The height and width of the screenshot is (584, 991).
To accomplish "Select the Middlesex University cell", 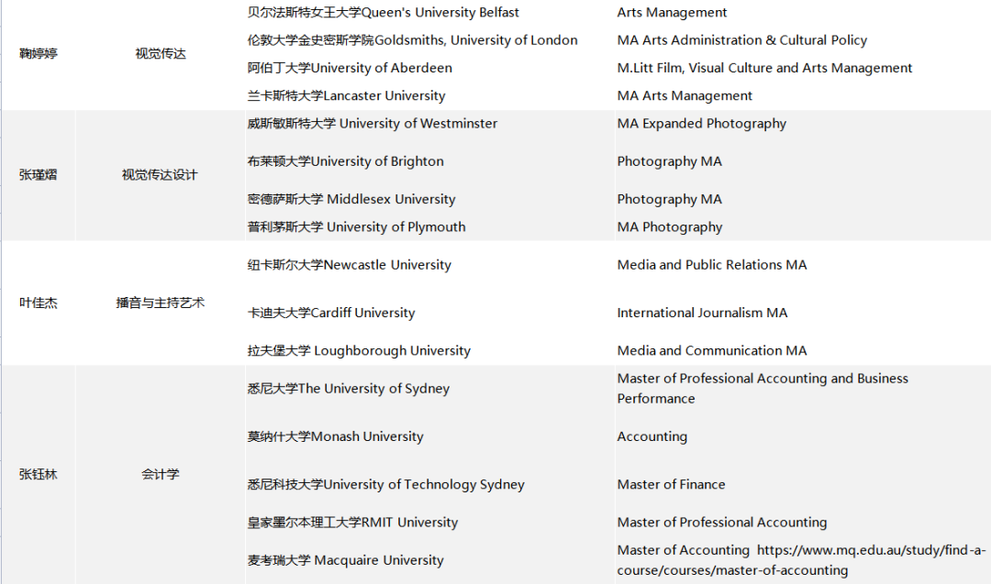I will (x=351, y=200).
